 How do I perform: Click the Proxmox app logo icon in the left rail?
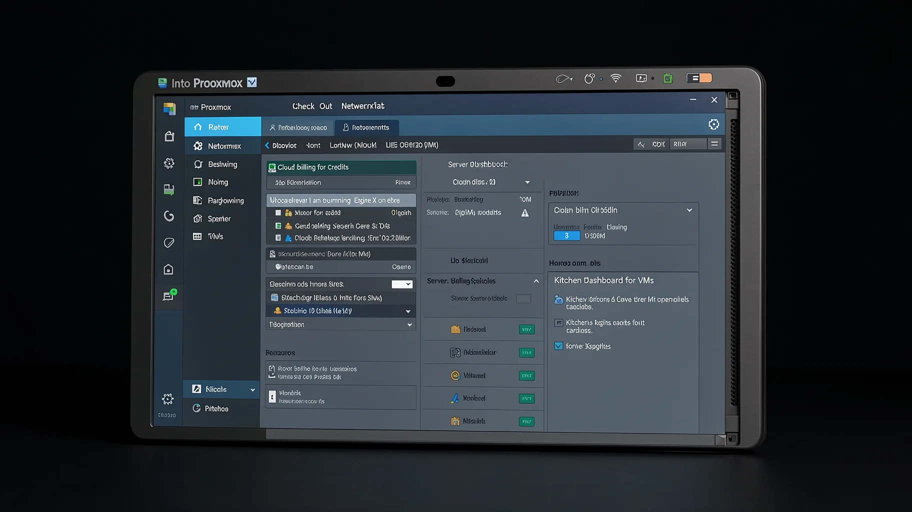169,108
